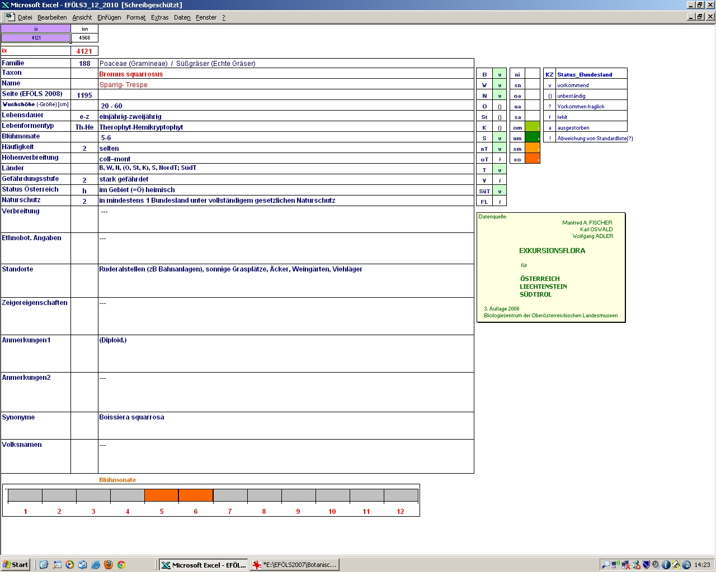Restore the inner workbook window
Image resolution: width=716 pixels, height=572 pixels.
pyautogui.click(x=700, y=17)
